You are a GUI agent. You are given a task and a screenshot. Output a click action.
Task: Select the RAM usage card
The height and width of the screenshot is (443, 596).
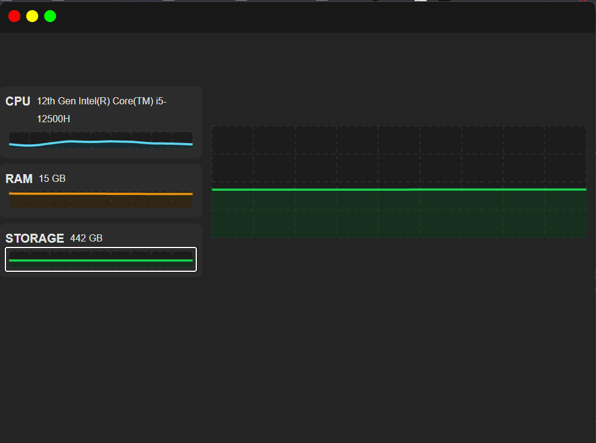[x=101, y=191]
